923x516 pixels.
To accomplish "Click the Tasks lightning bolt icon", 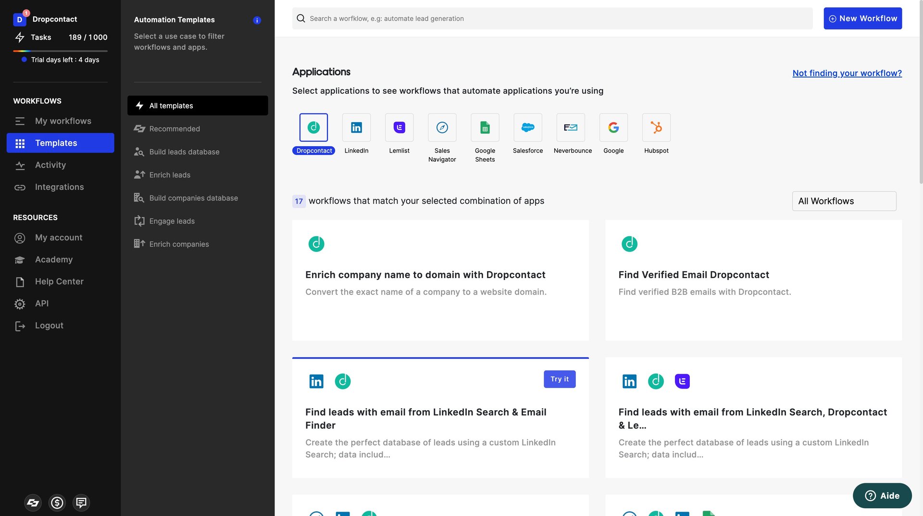I will point(20,37).
